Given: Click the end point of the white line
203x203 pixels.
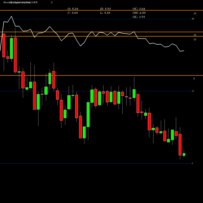Looking at the screenshot, I should (x=184, y=51).
